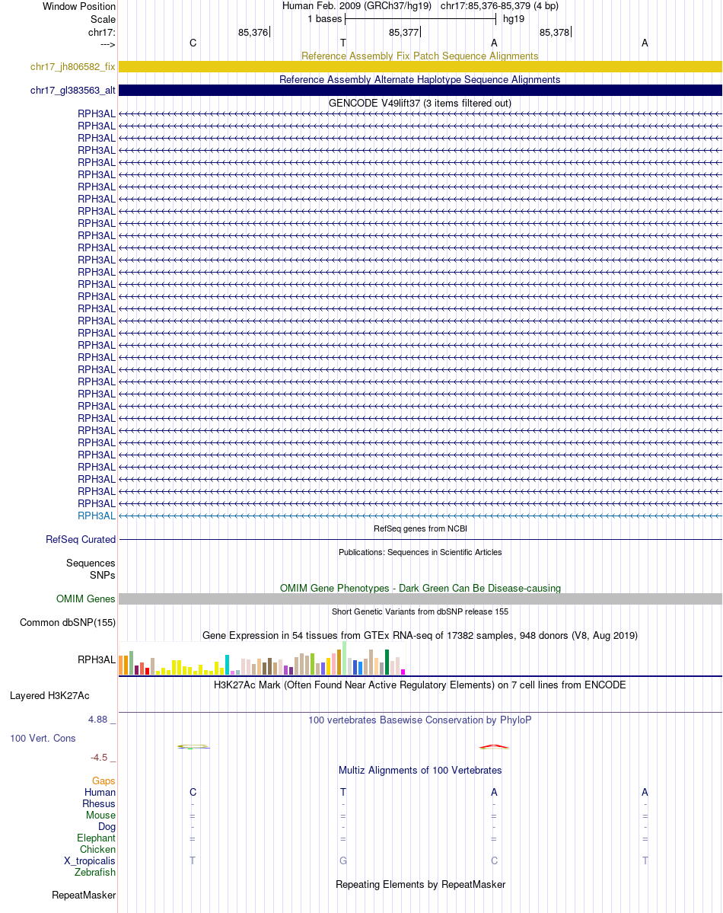Click the Human species row label
Viewport: 723px width, 913px height.
(x=100, y=793)
